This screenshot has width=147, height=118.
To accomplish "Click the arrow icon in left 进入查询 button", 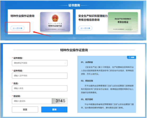I will click(x=21, y=28).
